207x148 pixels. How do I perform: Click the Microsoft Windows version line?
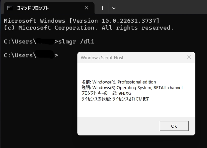(x=82, y=21)
